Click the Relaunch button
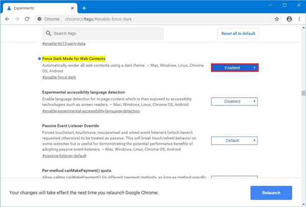 271,193
